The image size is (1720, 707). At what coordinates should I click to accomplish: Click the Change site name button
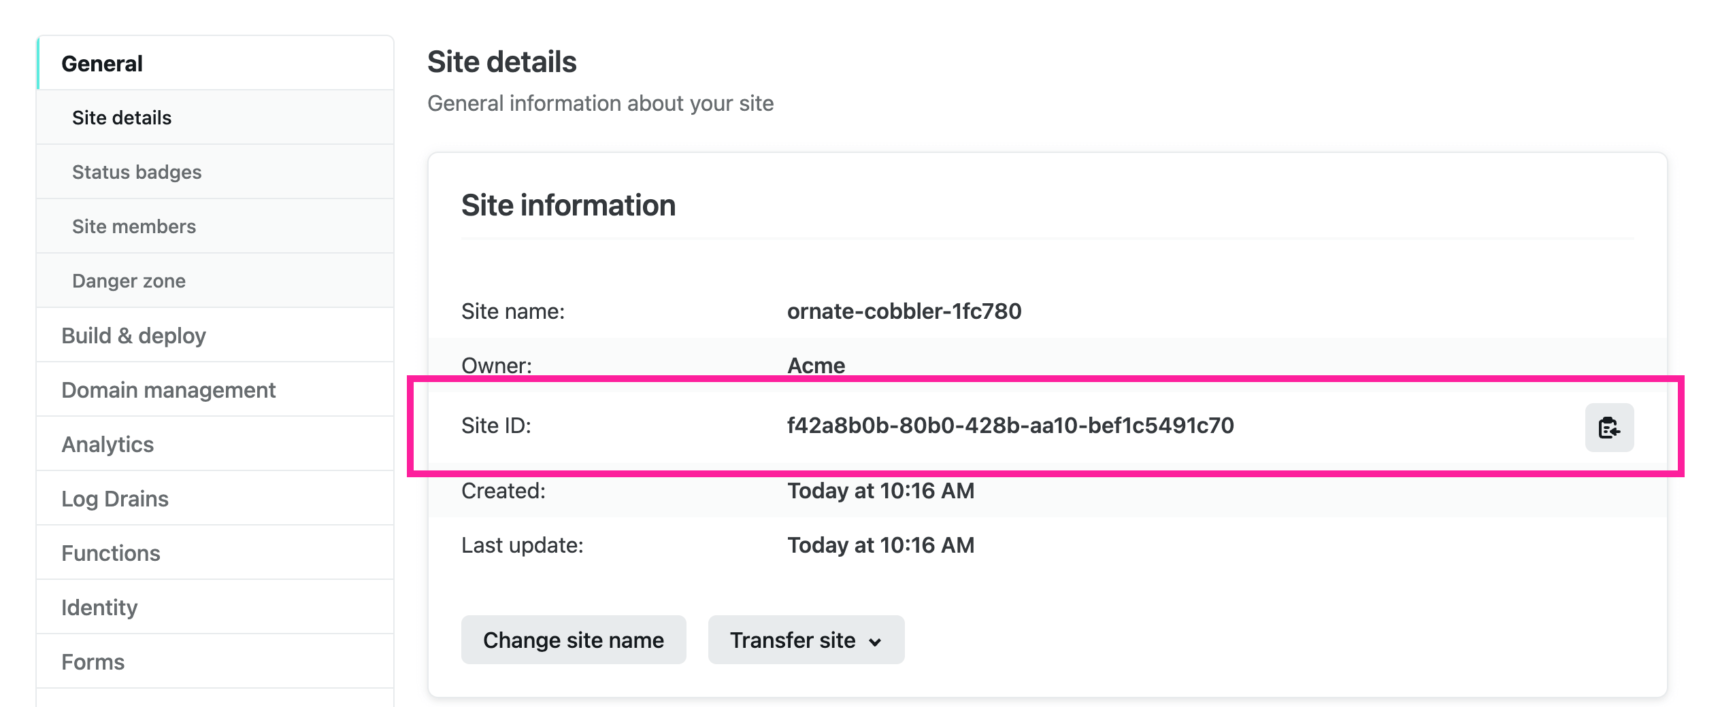[573, 639]
